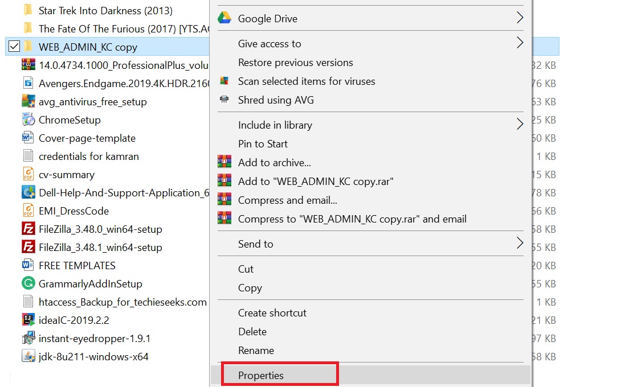Open the EMI_DressCode PDF icon
The height and width of the screenshot is (387, 625).
[28, 211]
